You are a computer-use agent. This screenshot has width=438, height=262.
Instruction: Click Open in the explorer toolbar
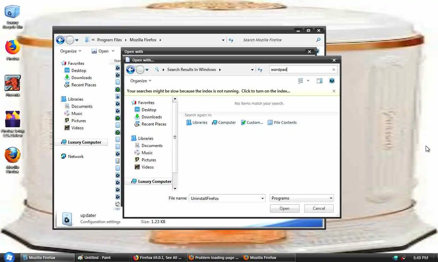pos(100,51)
